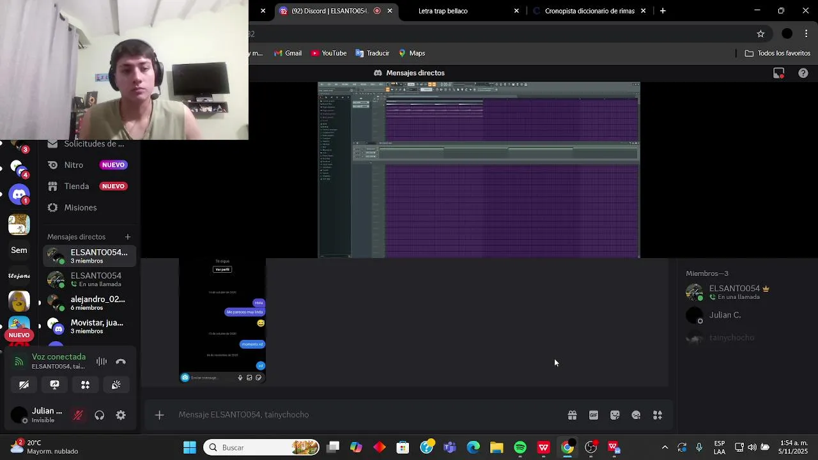818x460 pixels.
Task: Disconnect from the voice call
Action: coord(121,362)
